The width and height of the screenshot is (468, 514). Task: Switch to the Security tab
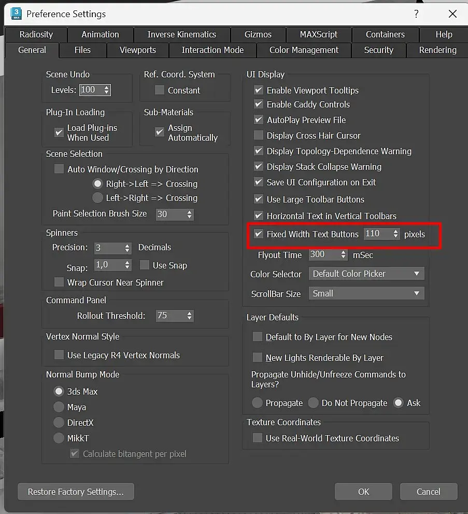pyautogui.click(x=379, y=50)
